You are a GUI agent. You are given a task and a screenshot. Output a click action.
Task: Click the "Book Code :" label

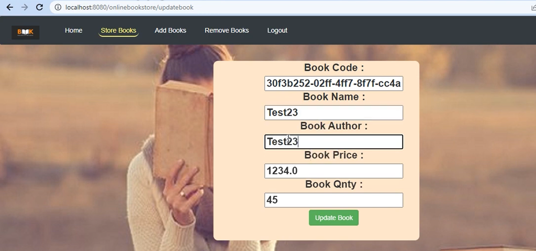(x=334, y=67)
